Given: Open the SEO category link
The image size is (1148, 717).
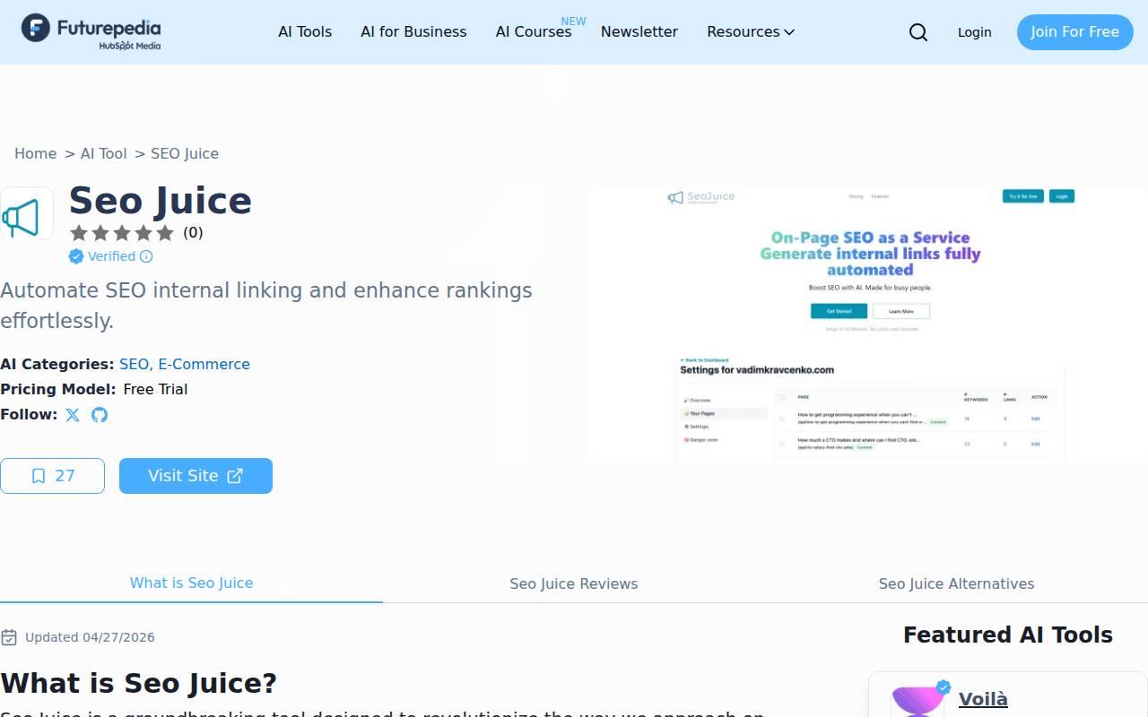Looking at the screenshot, I should pos(134,364).
